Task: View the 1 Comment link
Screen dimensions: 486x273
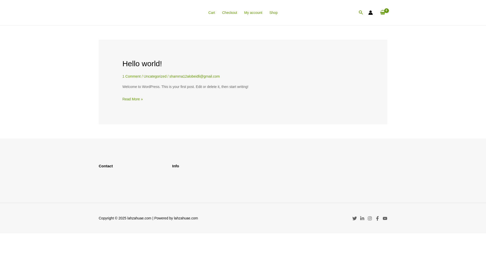Action: coord(131,76)
